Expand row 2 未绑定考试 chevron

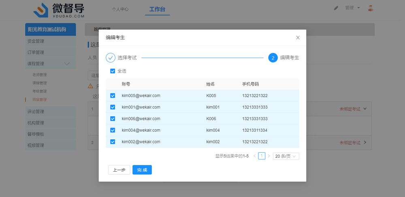(x=365, y=142)
